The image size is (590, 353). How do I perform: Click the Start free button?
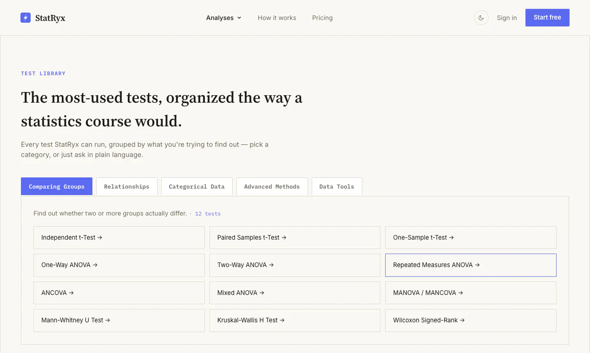coord(547,18)
